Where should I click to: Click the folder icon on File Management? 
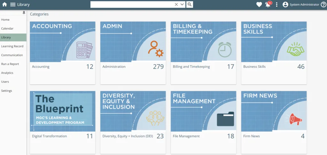click(225, 119)
